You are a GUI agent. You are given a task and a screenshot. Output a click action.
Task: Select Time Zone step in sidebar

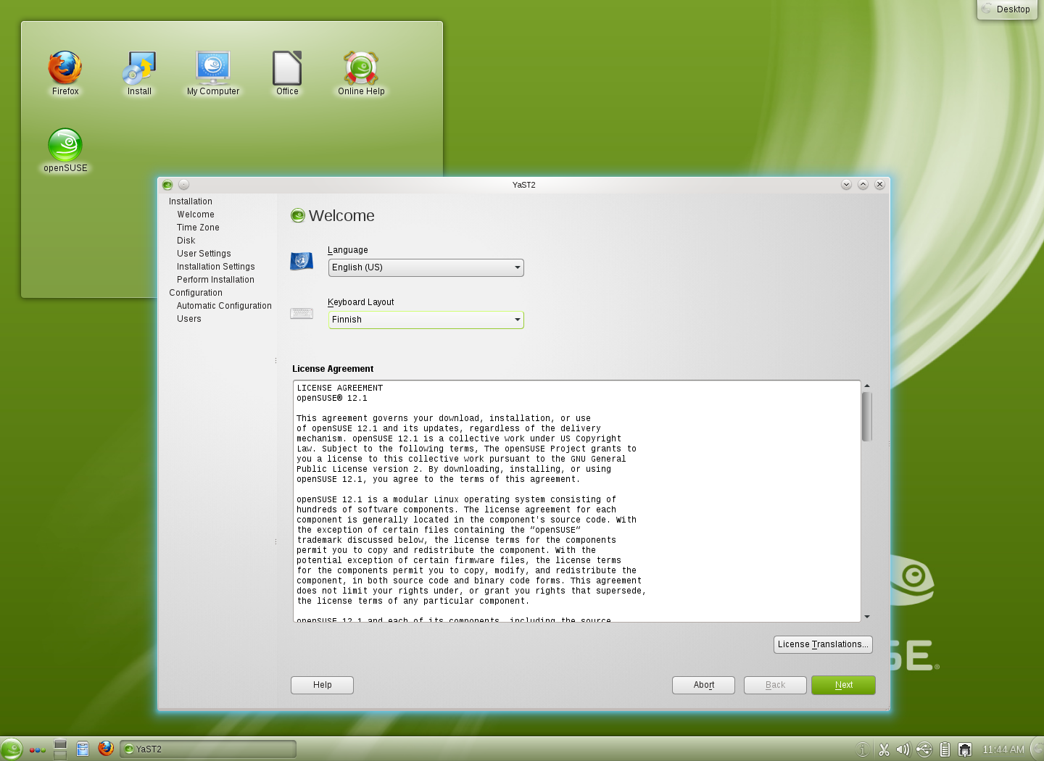pyautogui.click(x=198, y=228)
